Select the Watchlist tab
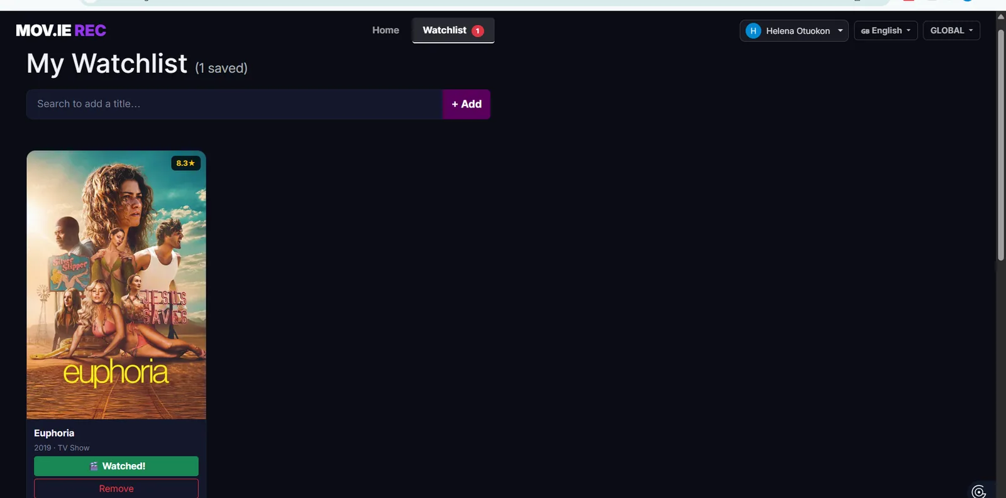This screenshot has width=1006, height=498. 453,30
